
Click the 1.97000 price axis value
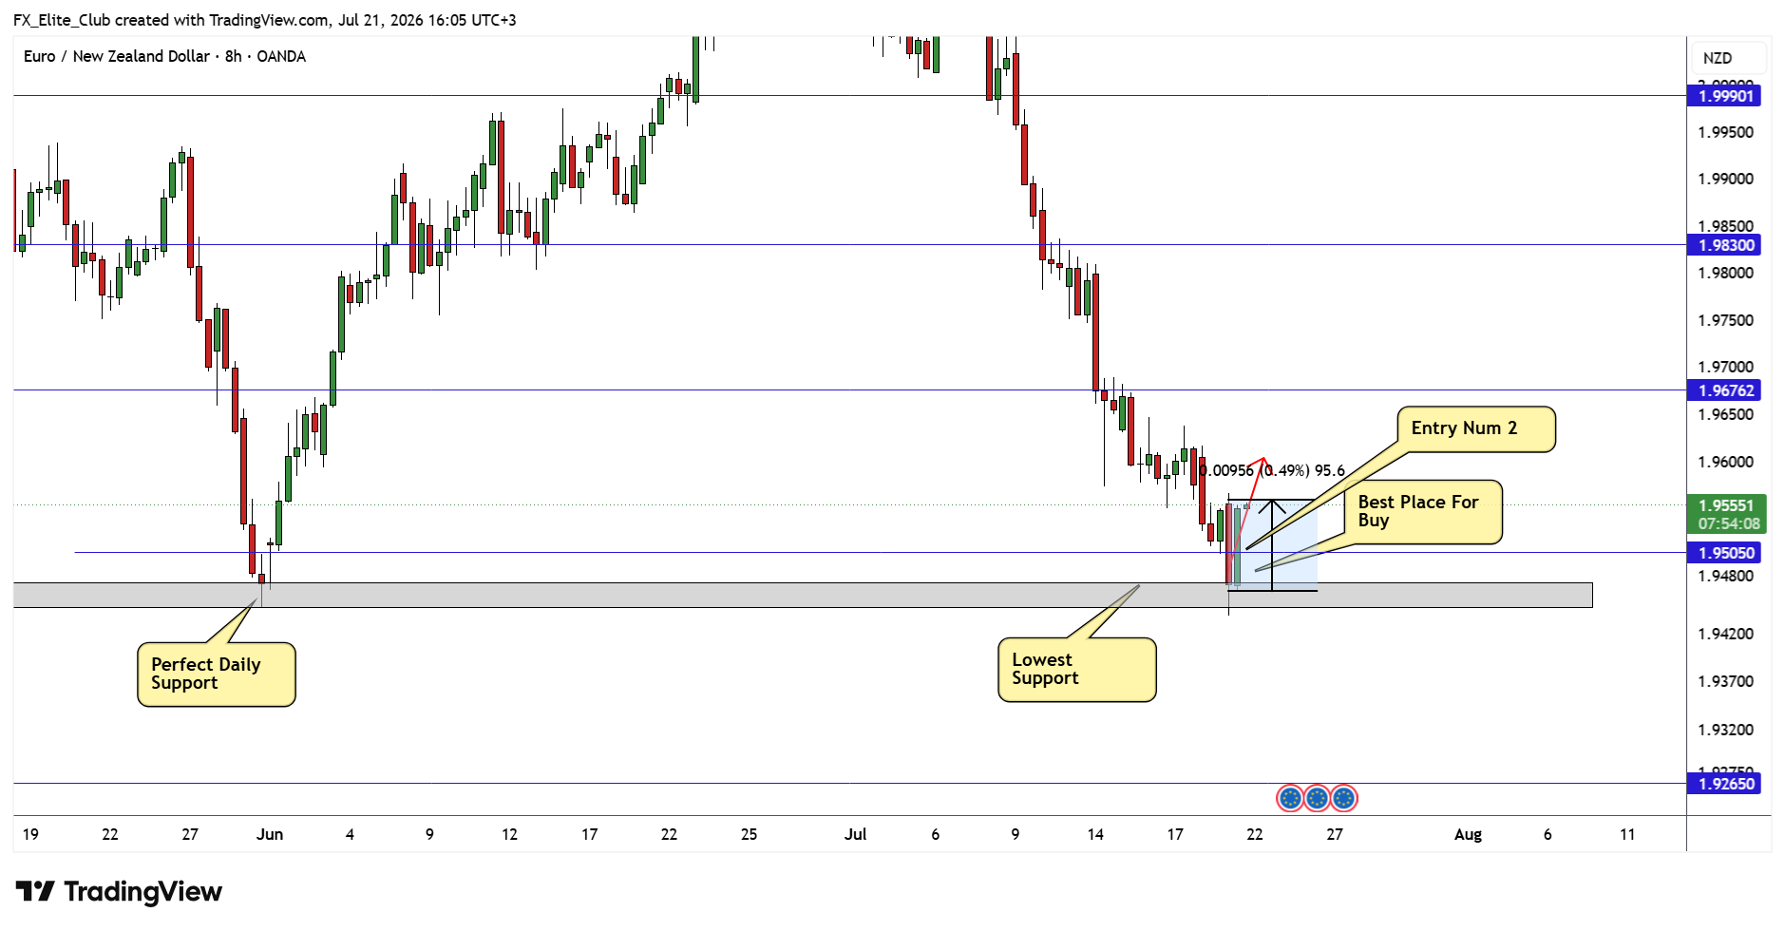click(1725, 367)
